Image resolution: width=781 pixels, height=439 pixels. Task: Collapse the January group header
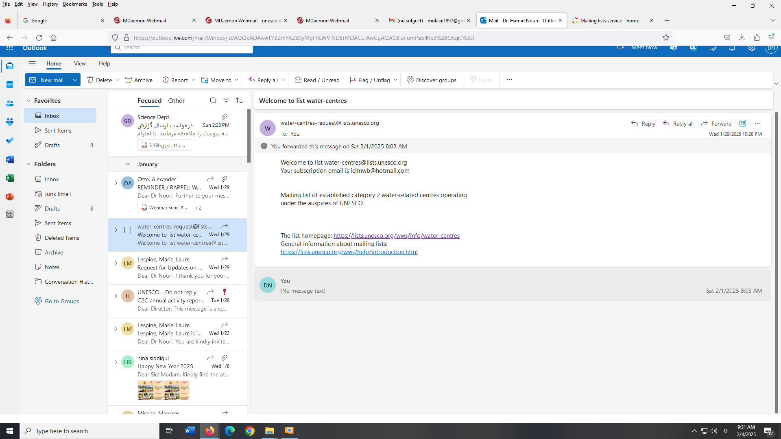tap(128, 164)
